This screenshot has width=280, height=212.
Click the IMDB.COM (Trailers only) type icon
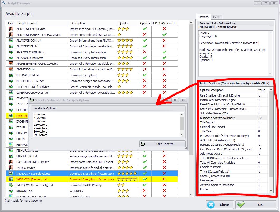click(11, 185)
